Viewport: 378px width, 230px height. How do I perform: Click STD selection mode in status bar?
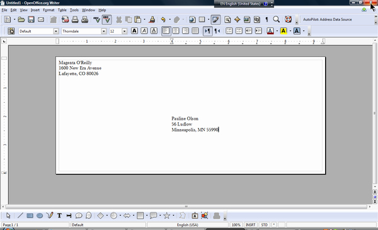[265, 225]
